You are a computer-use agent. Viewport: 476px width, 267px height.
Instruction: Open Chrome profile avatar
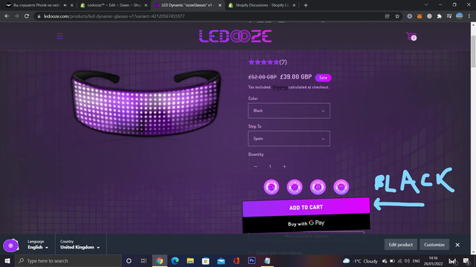click(x=460, y=16)
